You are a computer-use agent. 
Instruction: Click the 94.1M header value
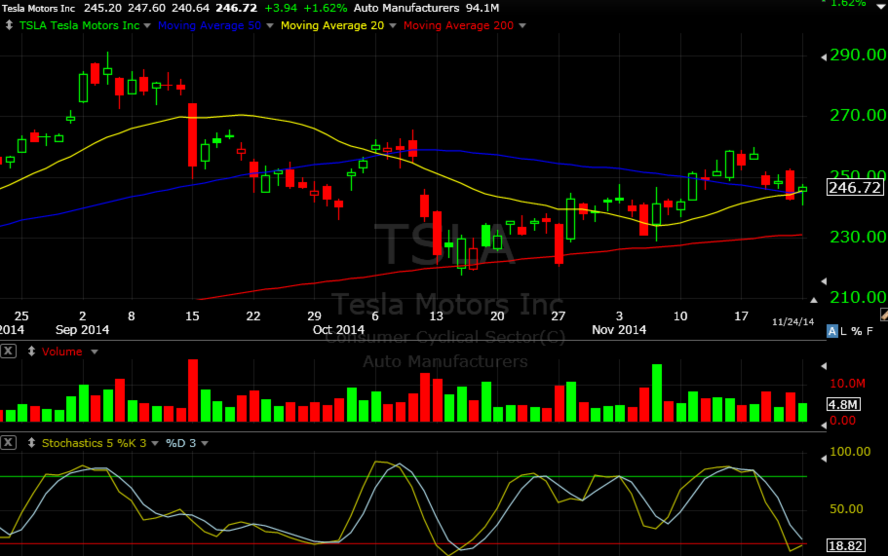483,8
